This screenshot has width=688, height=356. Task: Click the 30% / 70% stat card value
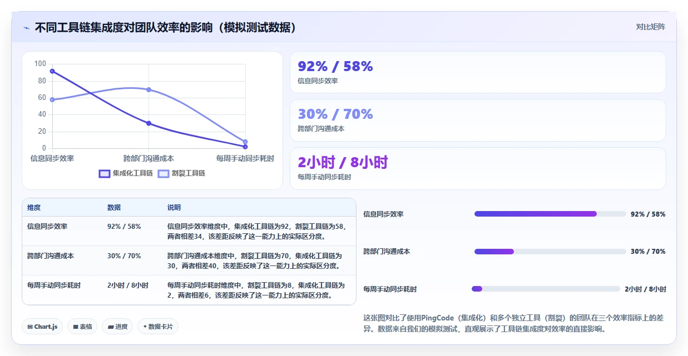(x=335, y=114)
